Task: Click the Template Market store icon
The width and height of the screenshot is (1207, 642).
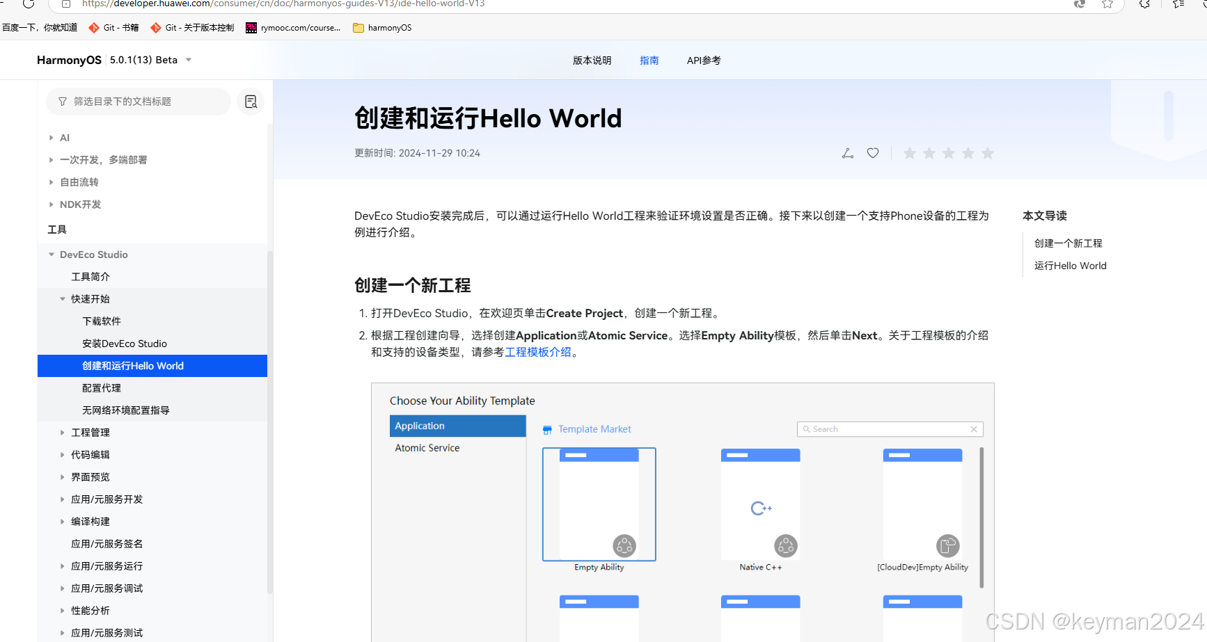Action: tap(547, 430)
